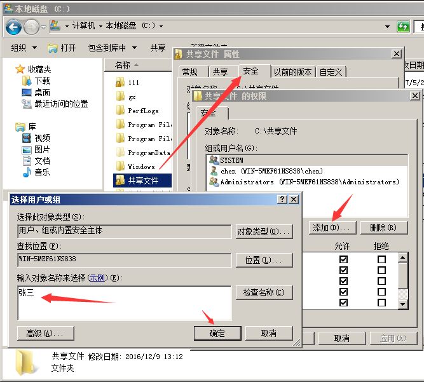The image size is (424, 382).
Task: Click the help question mark button
Action: coord(282,199)
